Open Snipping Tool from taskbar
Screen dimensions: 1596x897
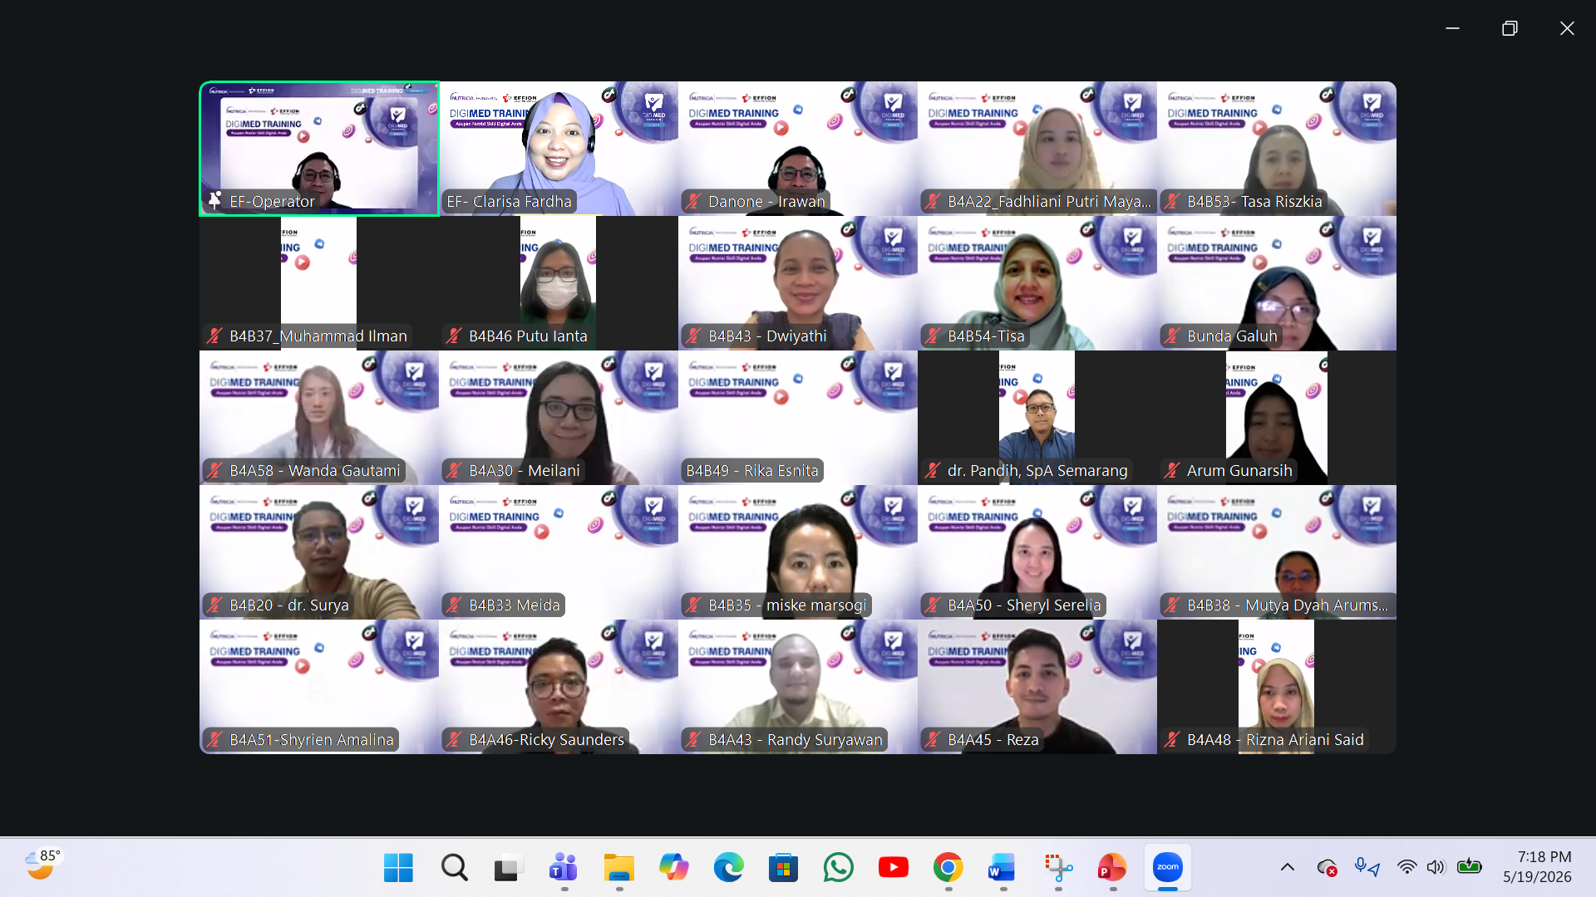point(1057,868)
